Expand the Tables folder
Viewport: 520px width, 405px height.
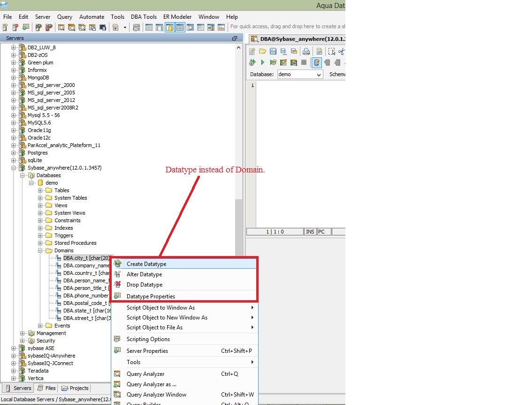(40, 191)
